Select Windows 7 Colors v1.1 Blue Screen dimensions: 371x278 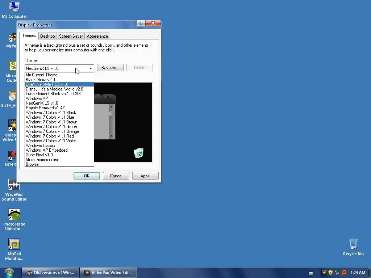point(59,117)
